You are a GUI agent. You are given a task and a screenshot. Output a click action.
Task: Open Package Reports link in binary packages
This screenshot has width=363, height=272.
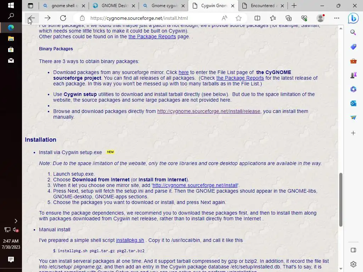(x=240, y=78)
